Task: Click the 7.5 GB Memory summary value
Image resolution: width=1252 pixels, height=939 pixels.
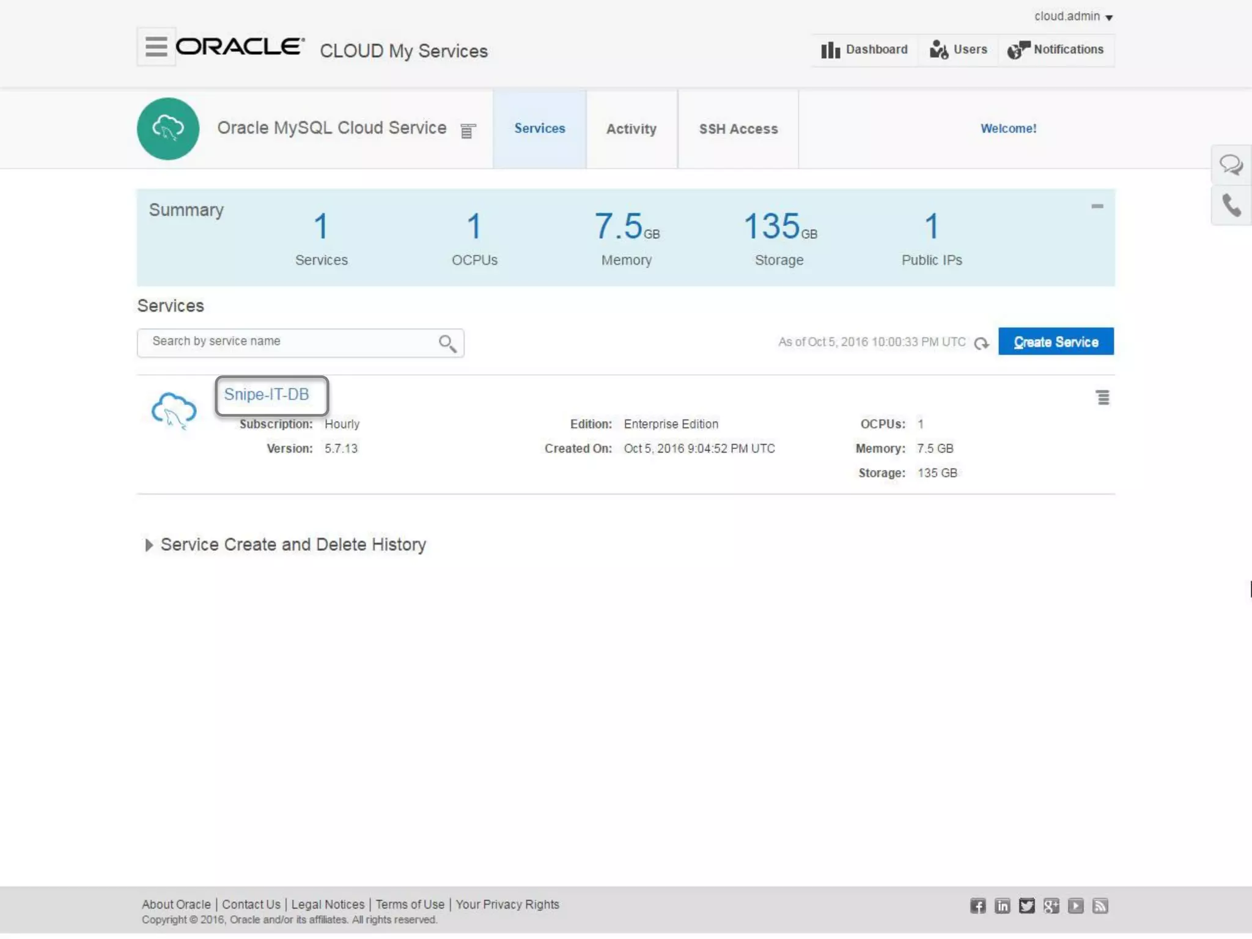Action: tap(627, 227)
